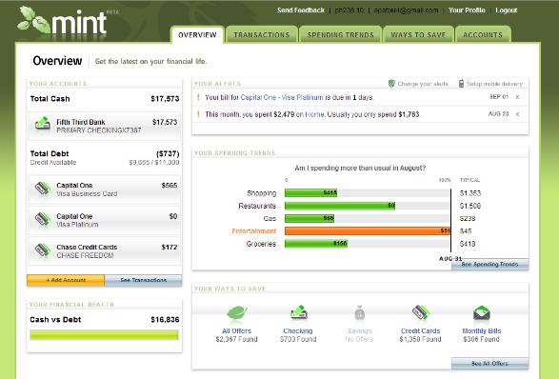Screen dimensions: 559x379
Task: Click the Monthly Bills envelope icon
Action: coord(482,313)
